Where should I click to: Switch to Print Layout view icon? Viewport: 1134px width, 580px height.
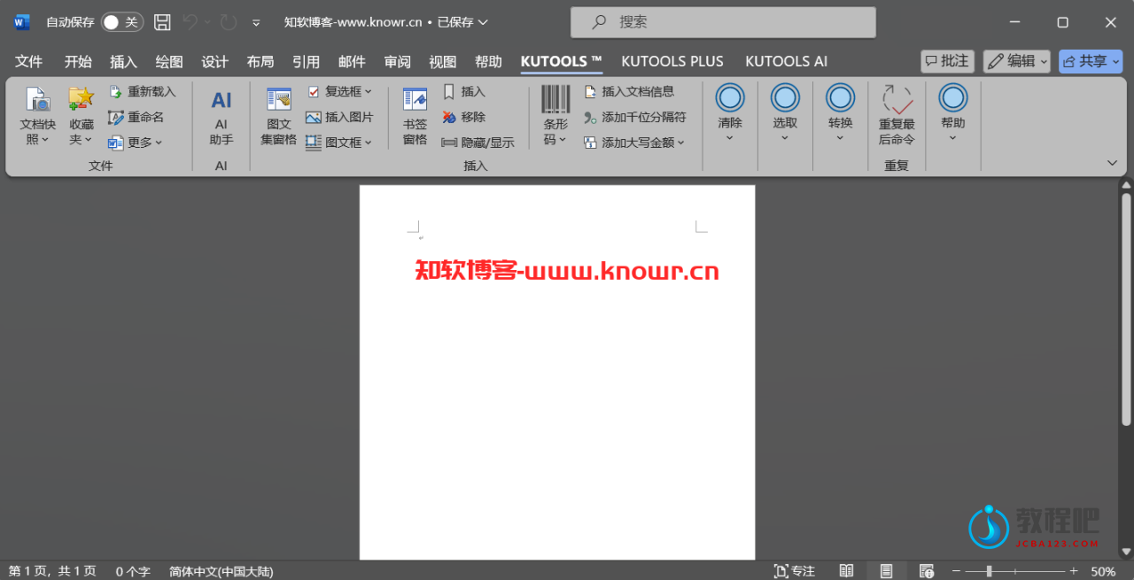coord(886,571)
